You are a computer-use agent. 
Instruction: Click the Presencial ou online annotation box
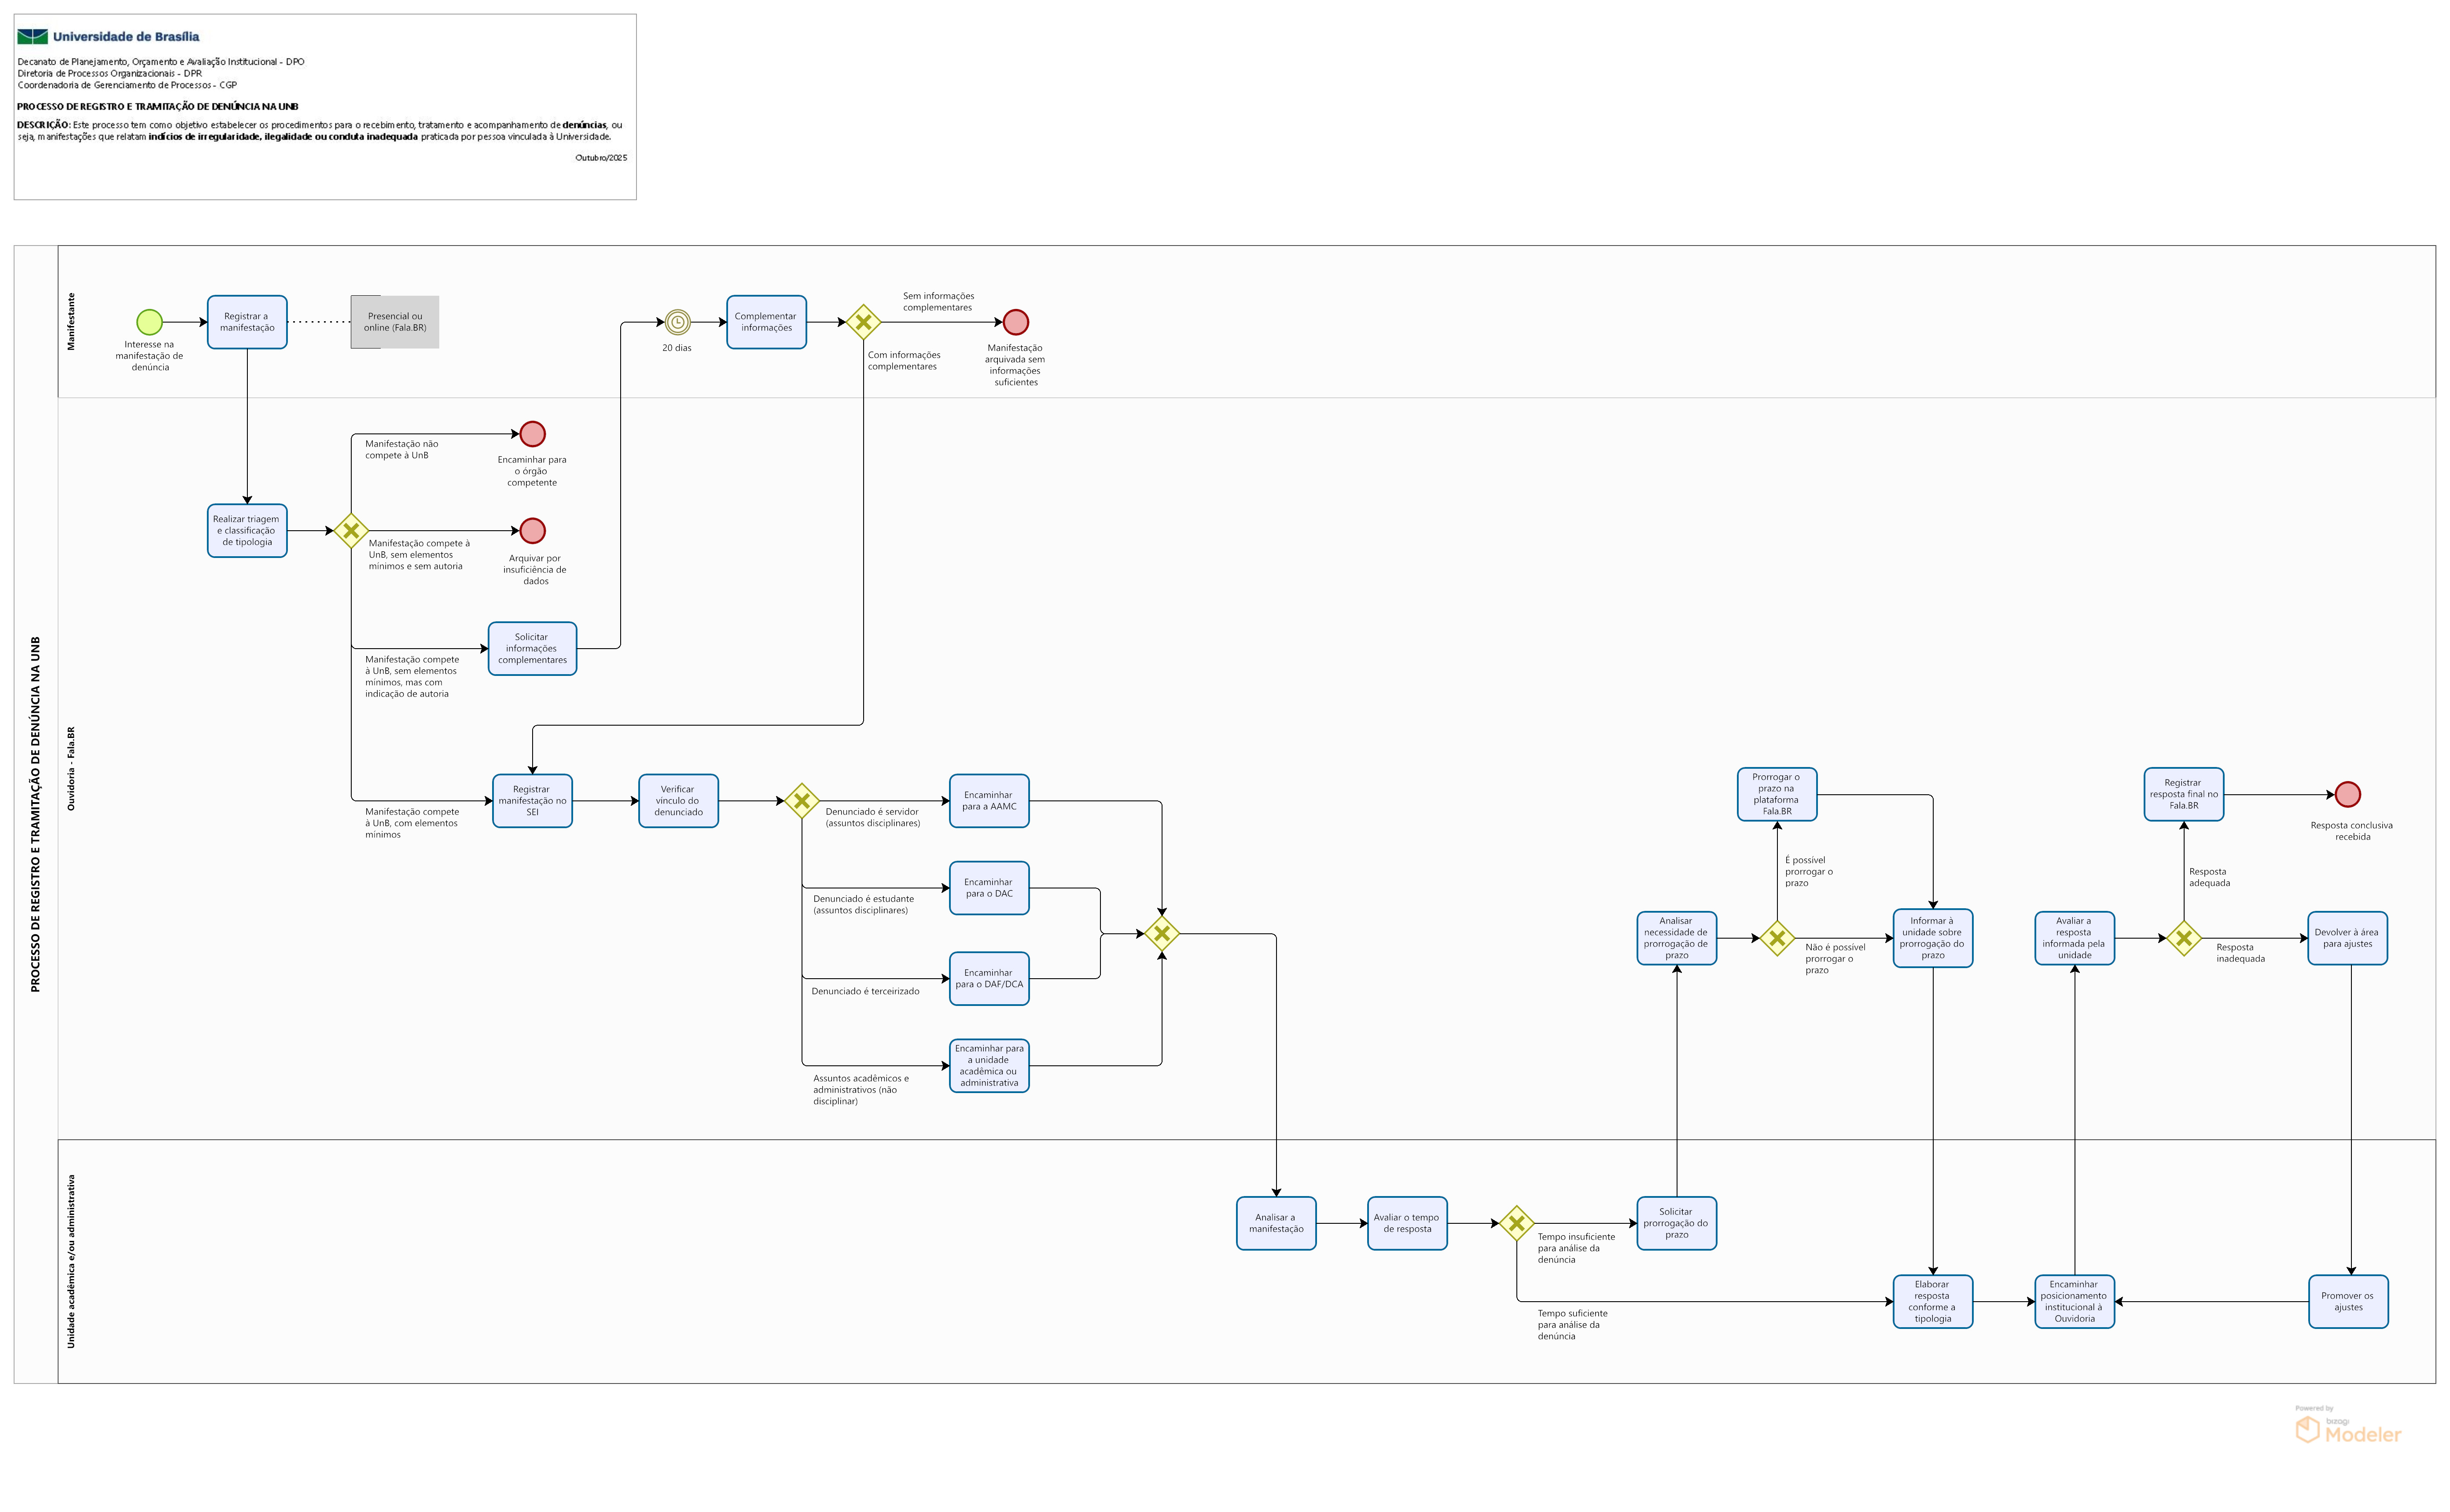[x=395, y=322]
